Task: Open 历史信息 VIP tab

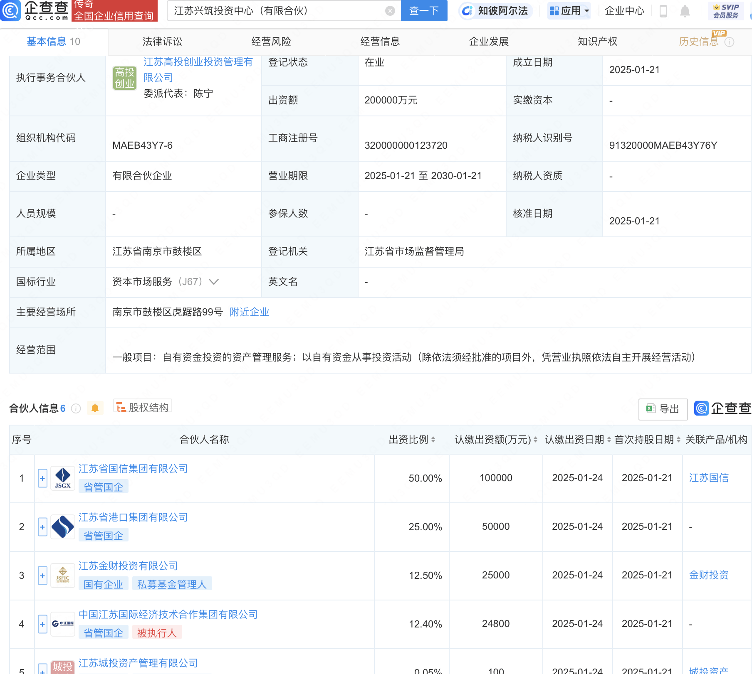Action: click(x=699, y=42)
